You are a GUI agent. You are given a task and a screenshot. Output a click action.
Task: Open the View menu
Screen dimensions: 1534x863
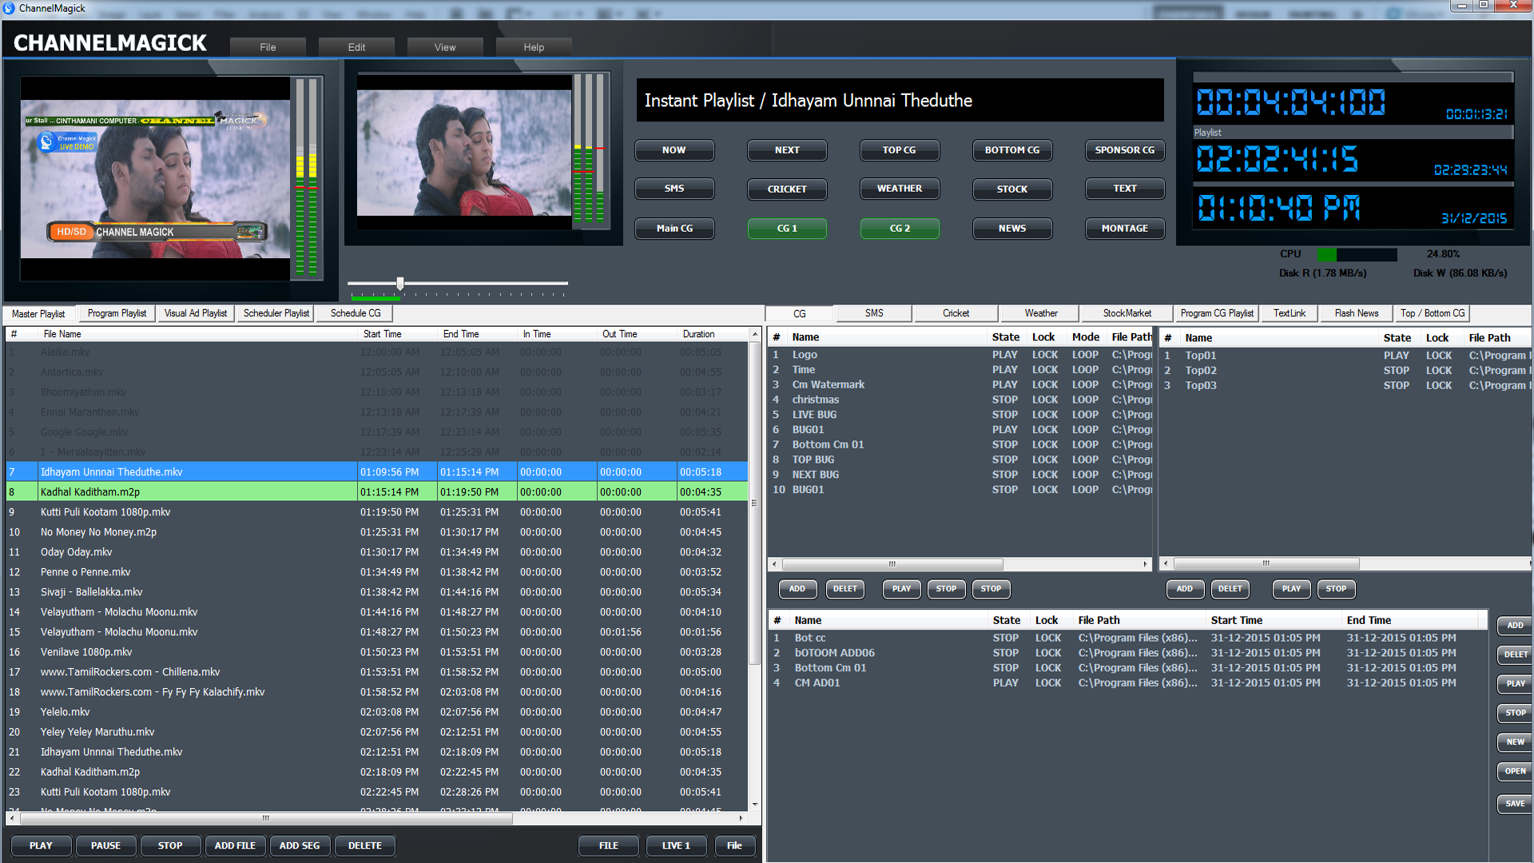click(445, 47)
